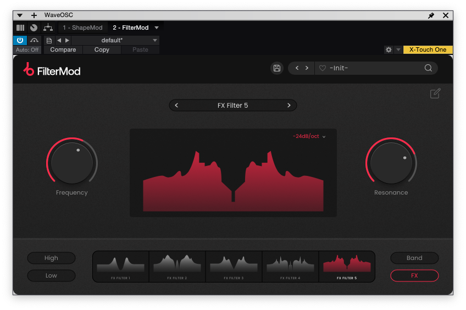Open the routing tree icon
466x310 pixels.
[48, 27]
